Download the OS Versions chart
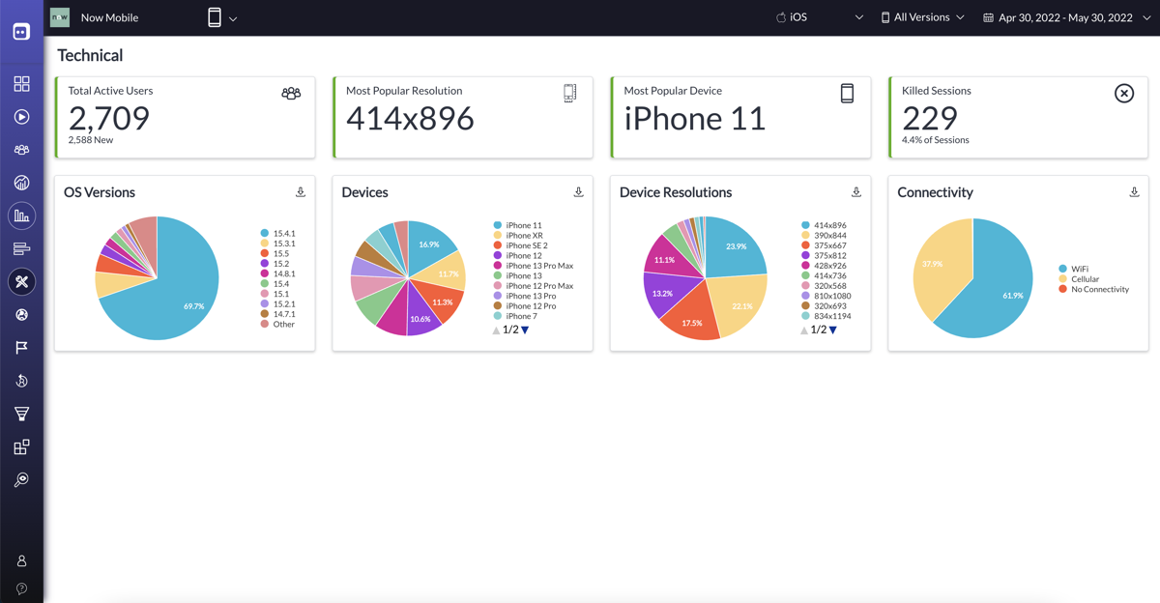The height and width of the screenshot is (603, 1160). coord(301,192)
